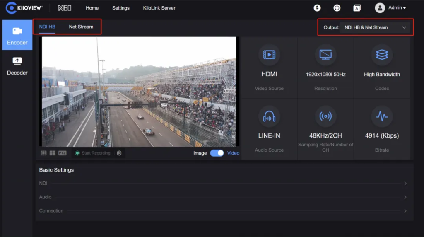
Task: Open the Output NDI HB & Net Stream dropdown
Action: click(375, 27)
